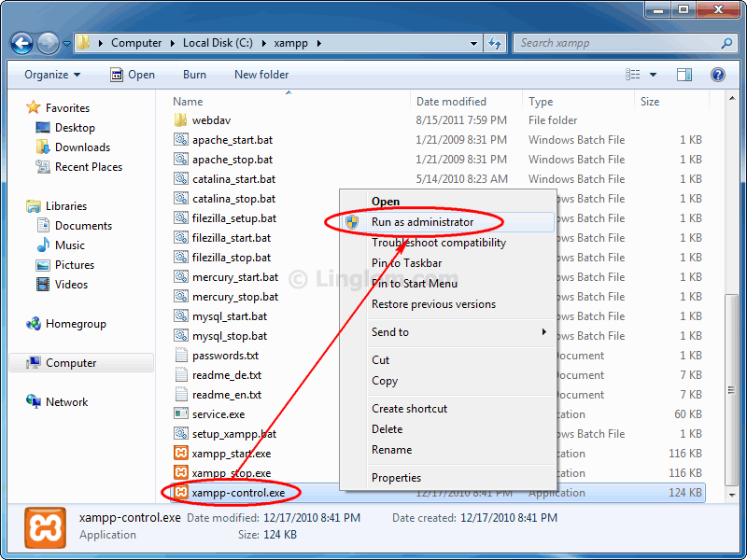
Task: Choose Run as administrator
Action: [x=448, y=222]
